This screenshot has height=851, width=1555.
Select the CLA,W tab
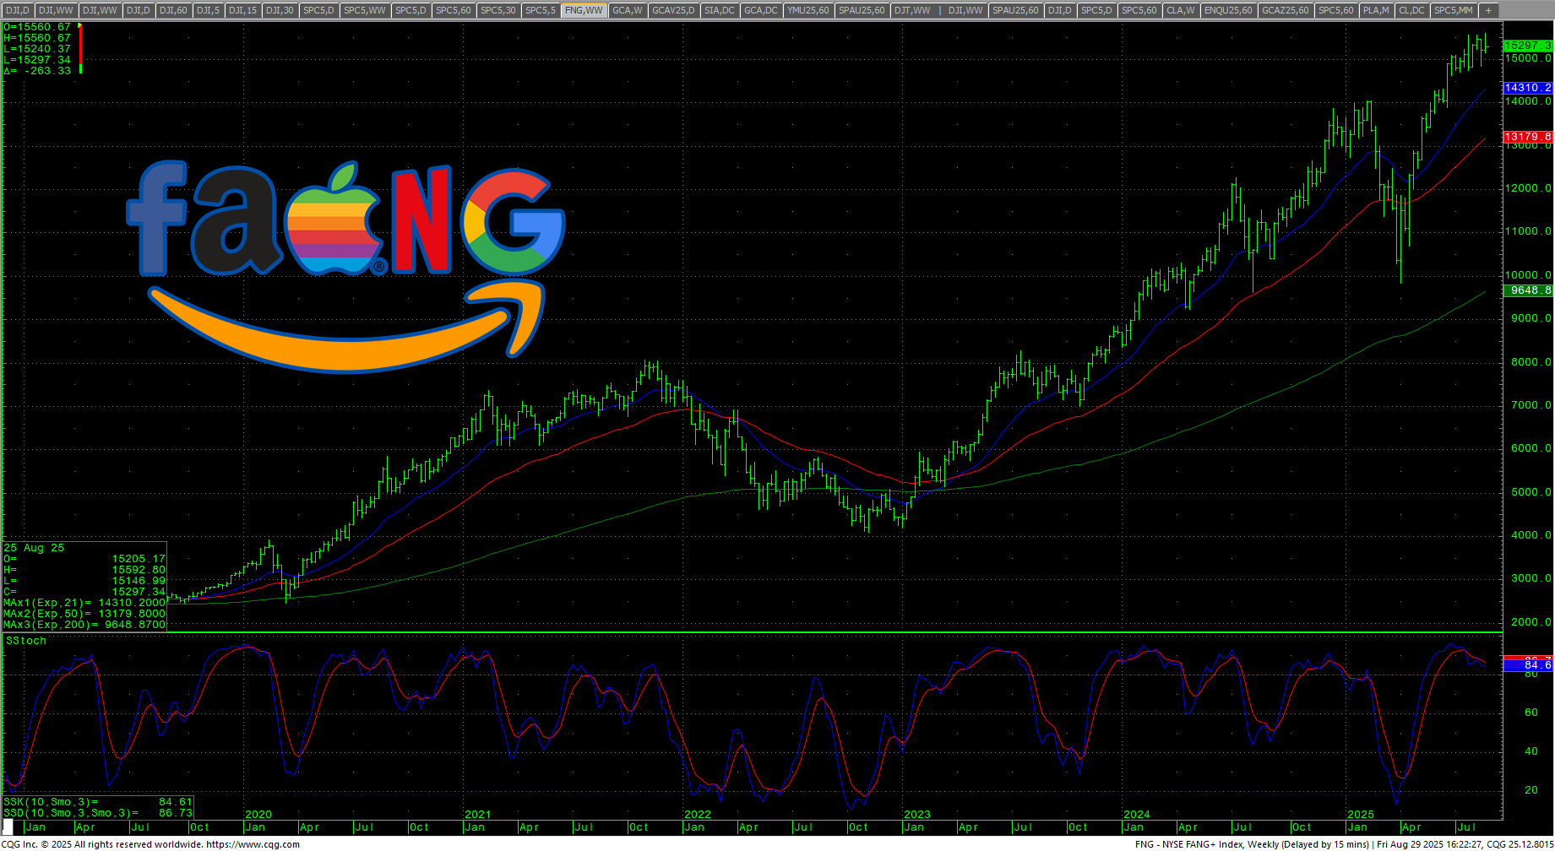(x=1180, y=10)
